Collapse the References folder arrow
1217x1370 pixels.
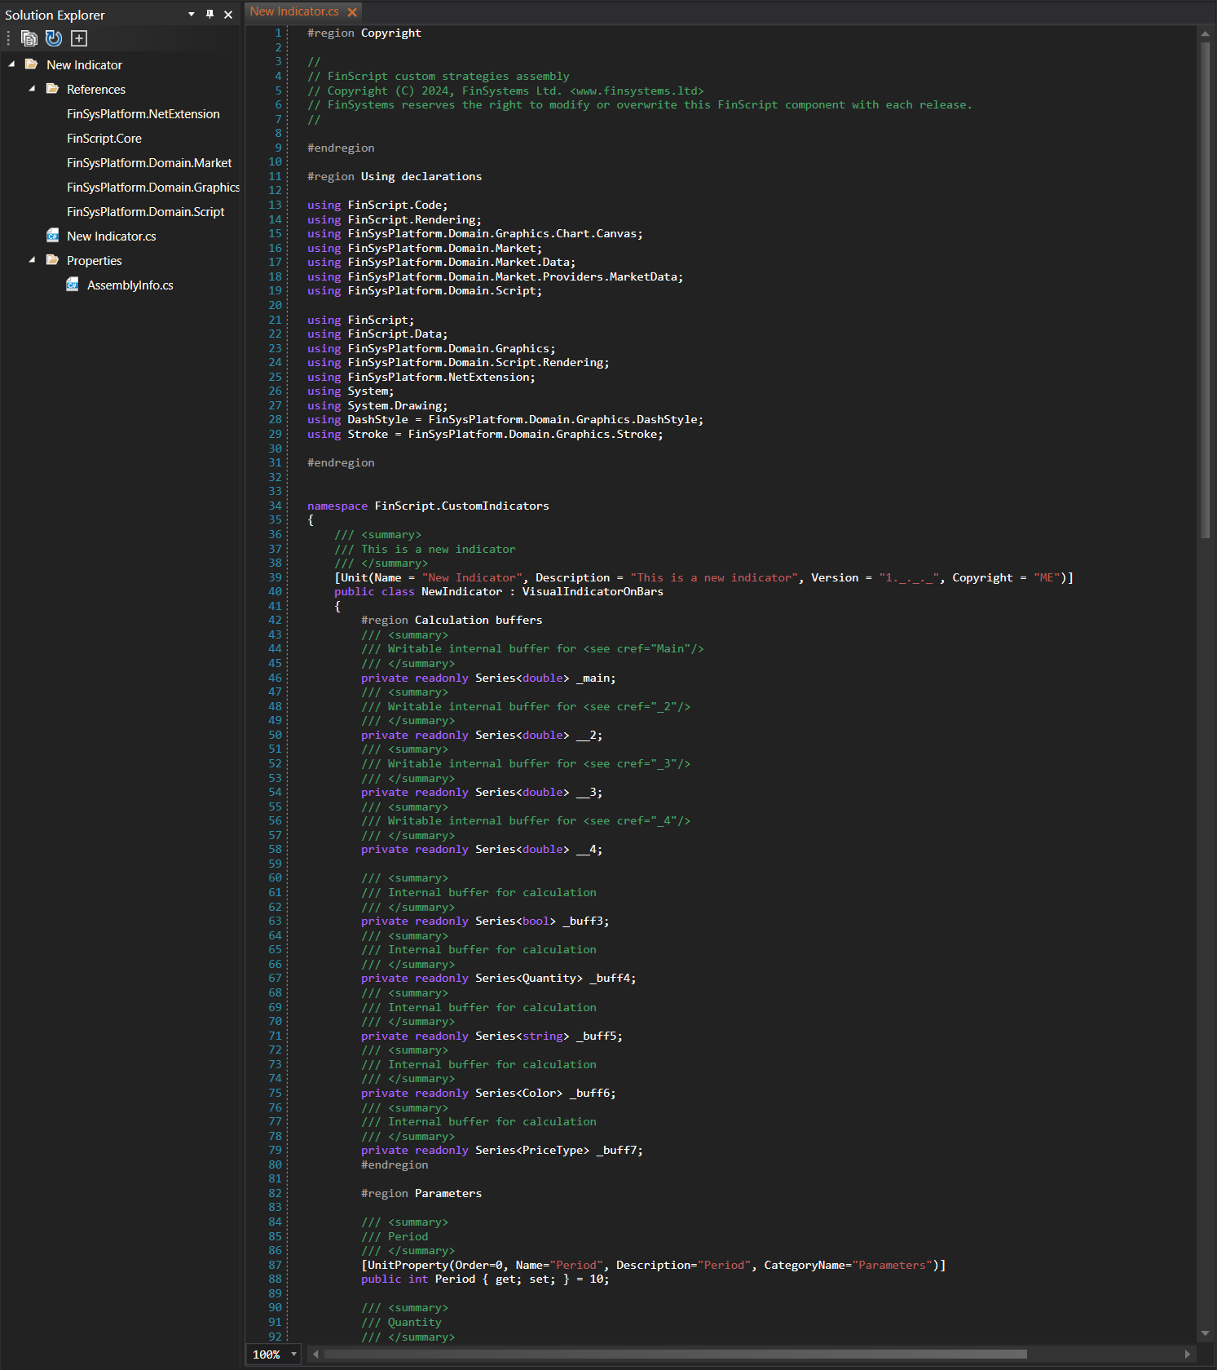click(32, 89)
